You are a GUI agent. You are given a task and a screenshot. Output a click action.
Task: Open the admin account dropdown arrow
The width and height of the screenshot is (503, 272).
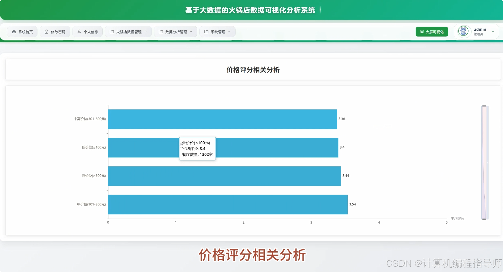[493, 32]
